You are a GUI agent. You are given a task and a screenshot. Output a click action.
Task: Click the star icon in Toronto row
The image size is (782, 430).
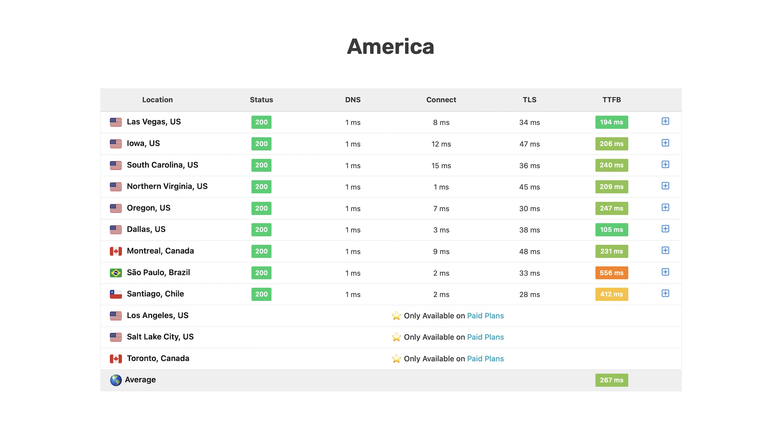click(x=396, y=359)
